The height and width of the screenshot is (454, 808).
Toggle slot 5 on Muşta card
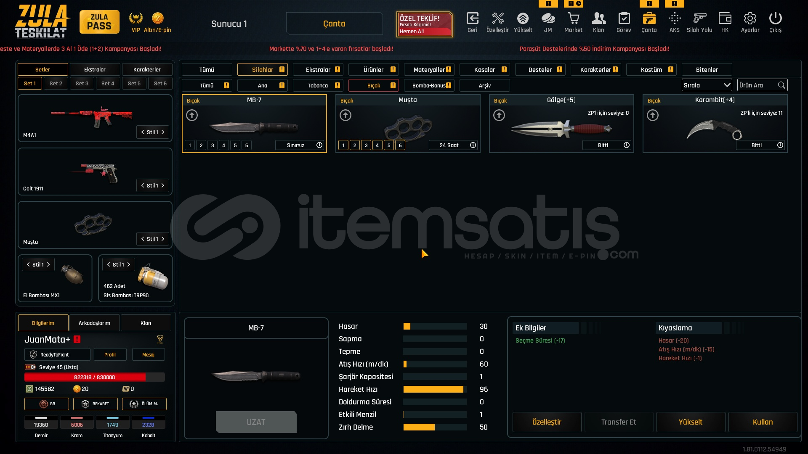[x=389, y=145]
